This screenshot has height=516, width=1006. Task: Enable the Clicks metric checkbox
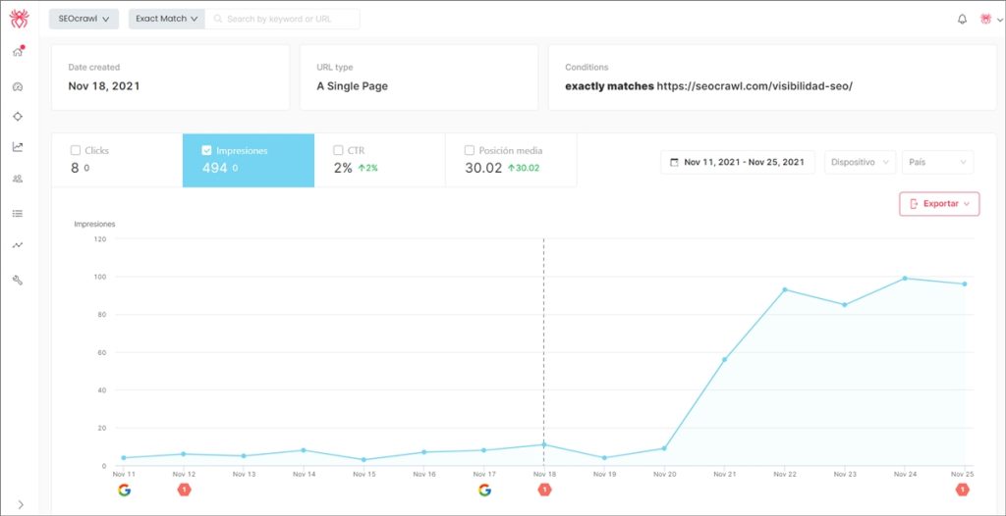tap(76, 151)
